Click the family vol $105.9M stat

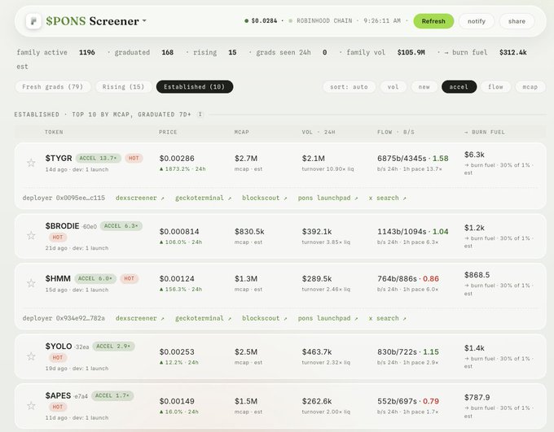(x=386, y=53)
